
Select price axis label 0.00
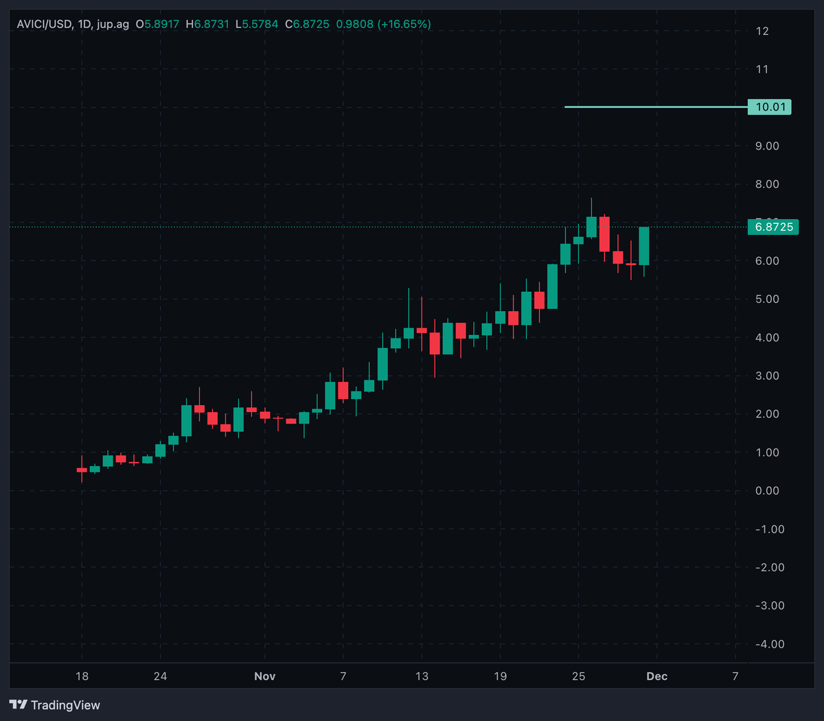[x=767, y=491]
